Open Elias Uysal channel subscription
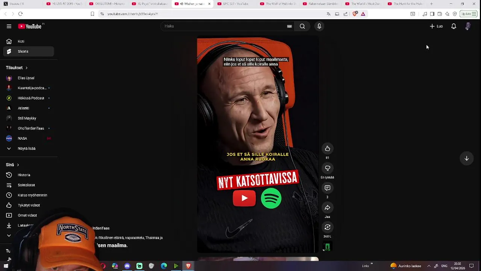The image size is (481, 271). (29, 78)
